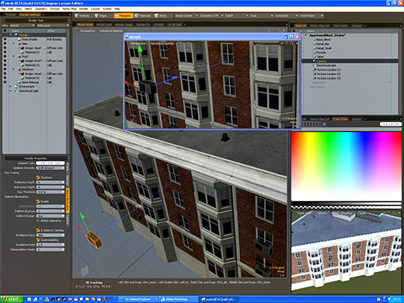Open the Geometry menu

click(x=40, y=9)
